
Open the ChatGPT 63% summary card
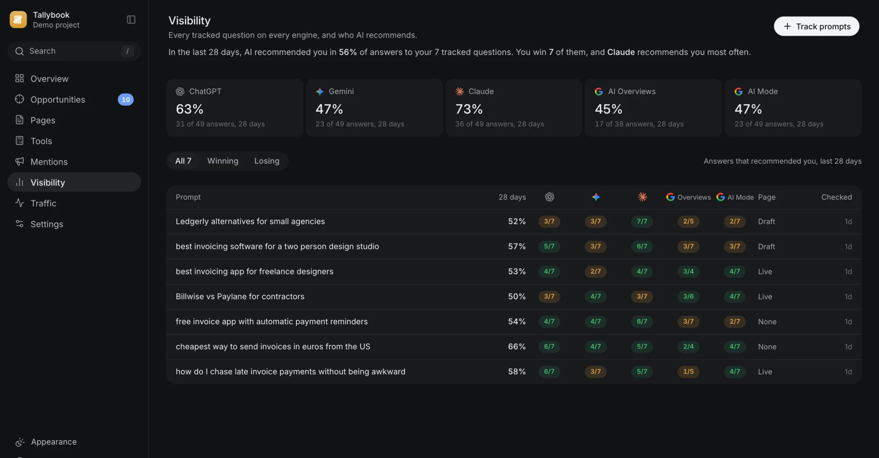(x=235, y=108)
